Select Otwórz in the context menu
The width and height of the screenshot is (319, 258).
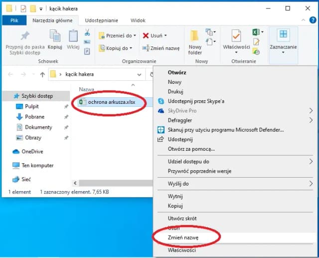coord(177,72)
